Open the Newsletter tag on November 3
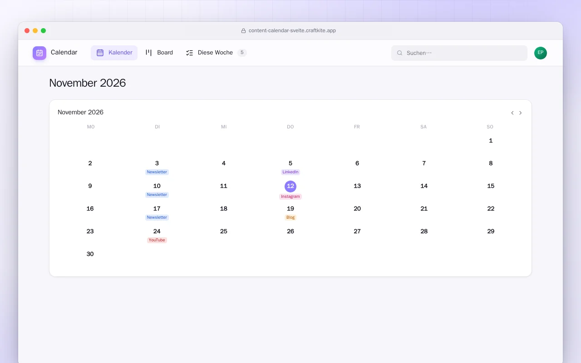 pyautogui.click(x=157, y=172)
